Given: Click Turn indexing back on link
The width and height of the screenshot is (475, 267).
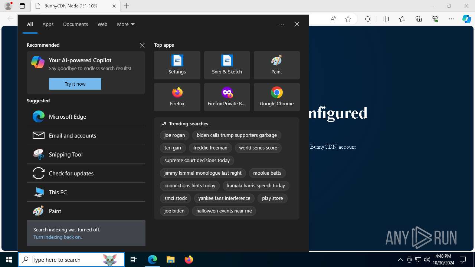Looking at the screenshot, I should tap(58, 237).
